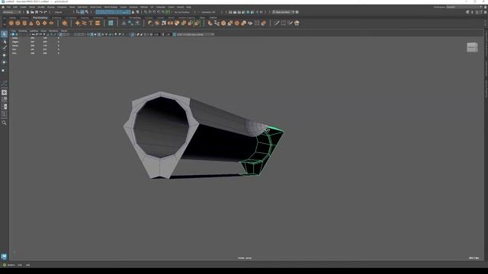
Task: Open the Windows menu
Action: click(x=62, y=7)
